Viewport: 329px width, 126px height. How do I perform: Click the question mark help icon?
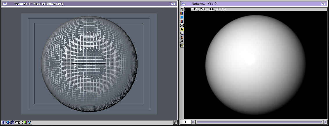coord(182,9)
